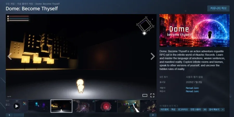Image resolution: width=234 pixels, height=117 pixels.
Task: Expand more tags with plus button
Action: 223,109
